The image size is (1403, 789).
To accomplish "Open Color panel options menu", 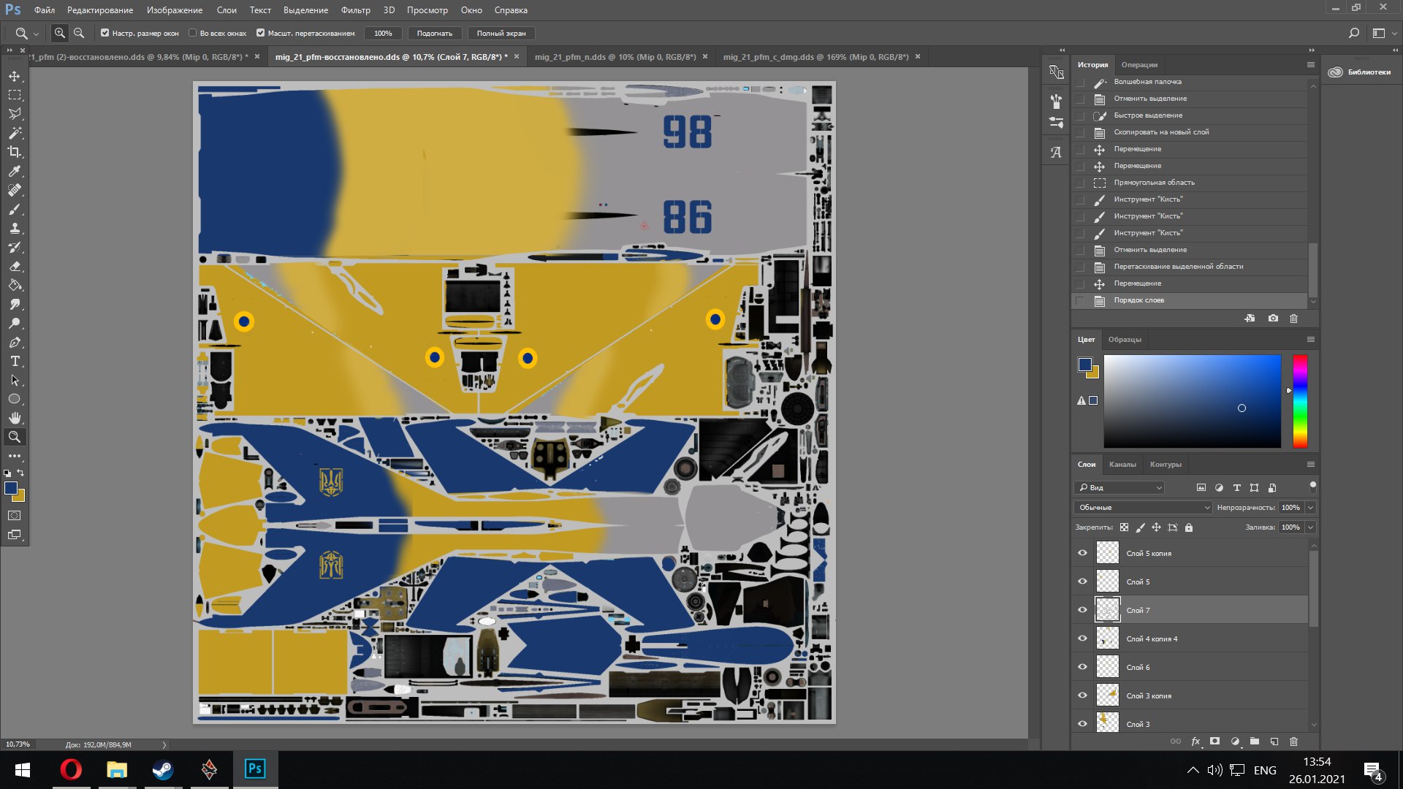I will tap(1311, 340).
